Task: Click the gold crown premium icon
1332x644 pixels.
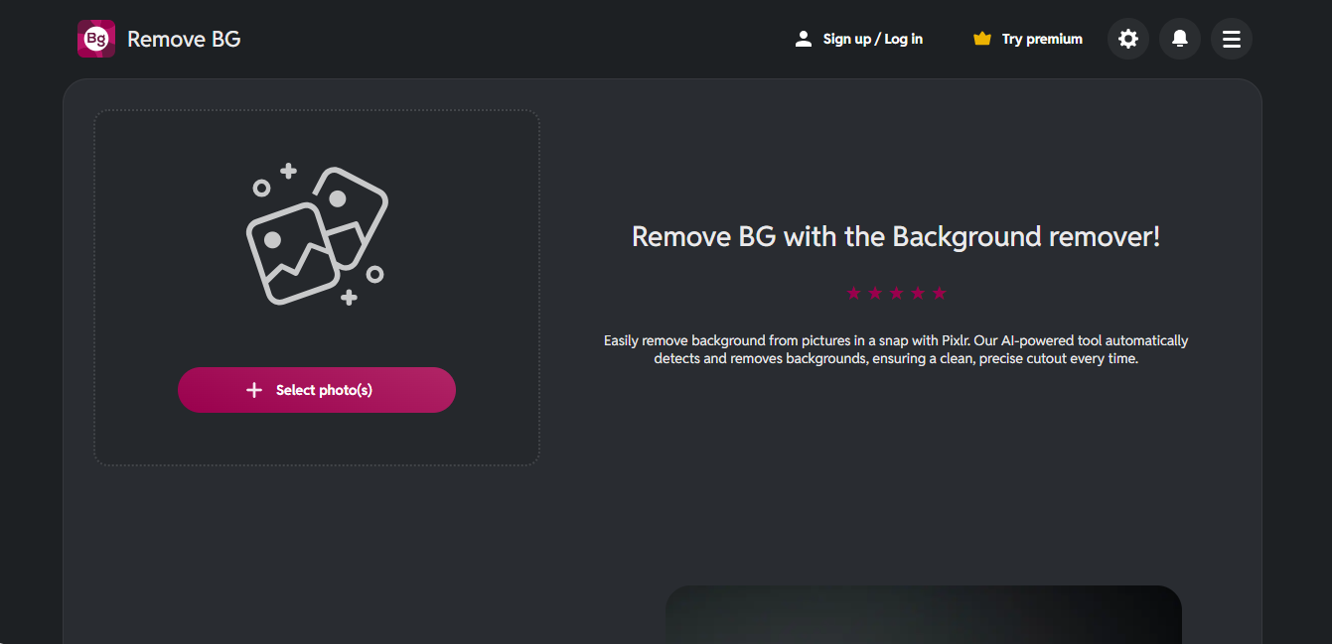Action: 982,39
